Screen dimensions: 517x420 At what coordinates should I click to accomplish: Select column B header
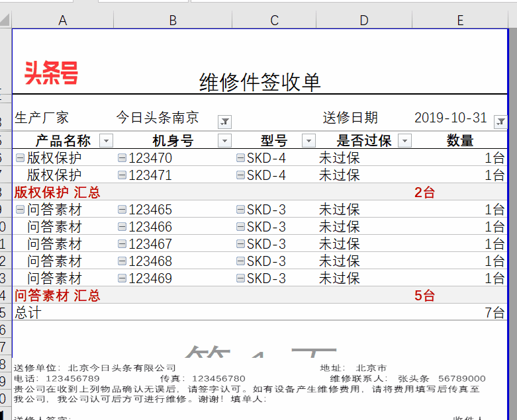173,21
